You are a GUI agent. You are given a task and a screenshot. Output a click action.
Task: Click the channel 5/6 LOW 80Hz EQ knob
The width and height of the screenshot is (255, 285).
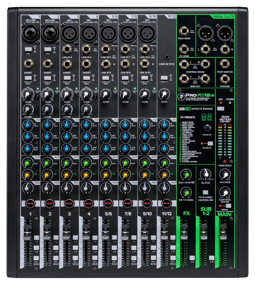pyautogui.click(x=105, y=148)
